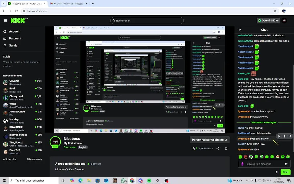Image resolution: width=294 pixels, height=184 pixels.
Task: Open a new browser tab
Action: tap(93, 4)
